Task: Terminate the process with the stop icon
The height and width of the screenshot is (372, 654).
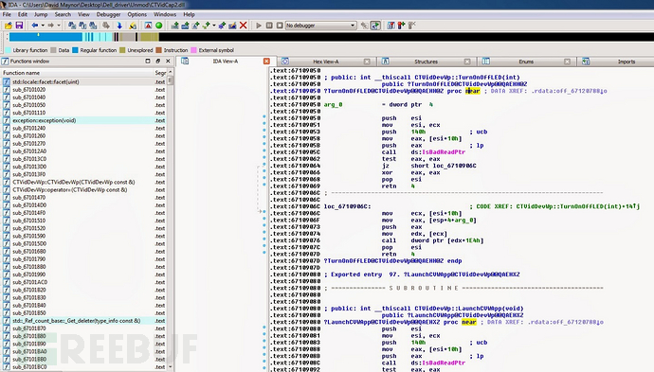Action: (280, 26)
